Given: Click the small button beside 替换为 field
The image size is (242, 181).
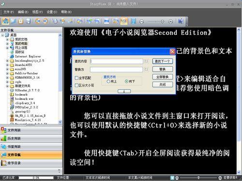Looking at the screenshot, I should tap(146, 70).
